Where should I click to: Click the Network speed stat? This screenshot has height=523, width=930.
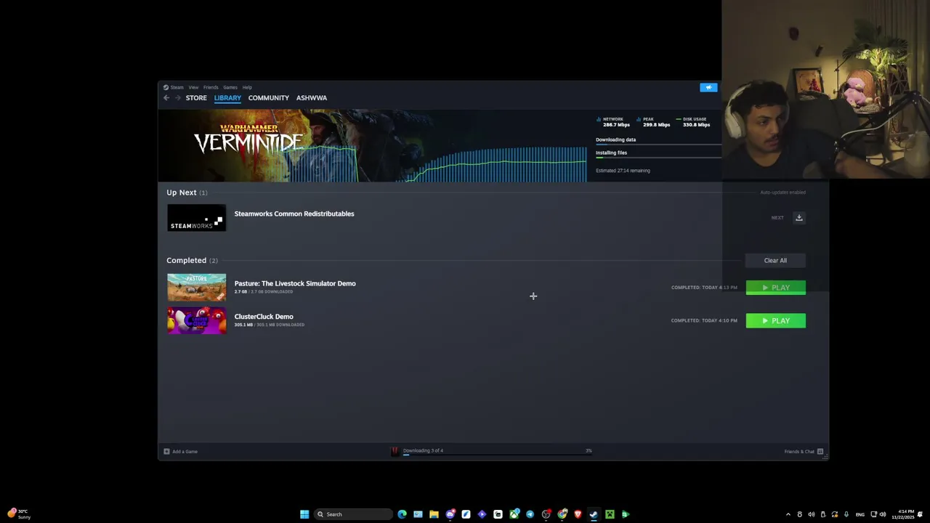613,122
